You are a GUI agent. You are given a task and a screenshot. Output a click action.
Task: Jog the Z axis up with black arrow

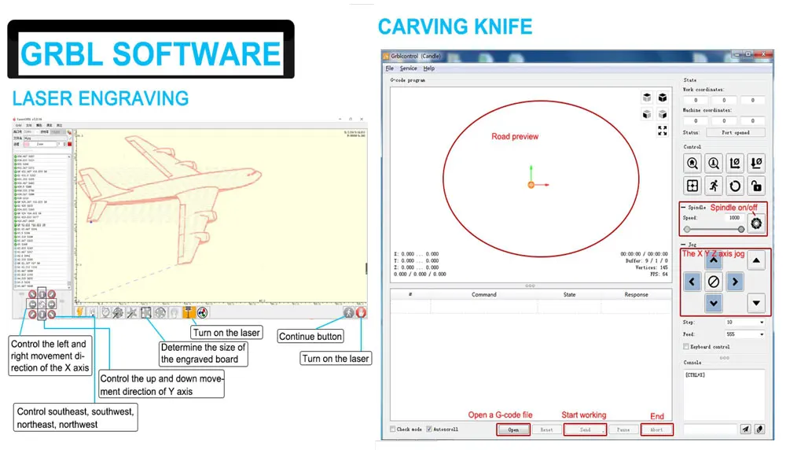point(756,260)
